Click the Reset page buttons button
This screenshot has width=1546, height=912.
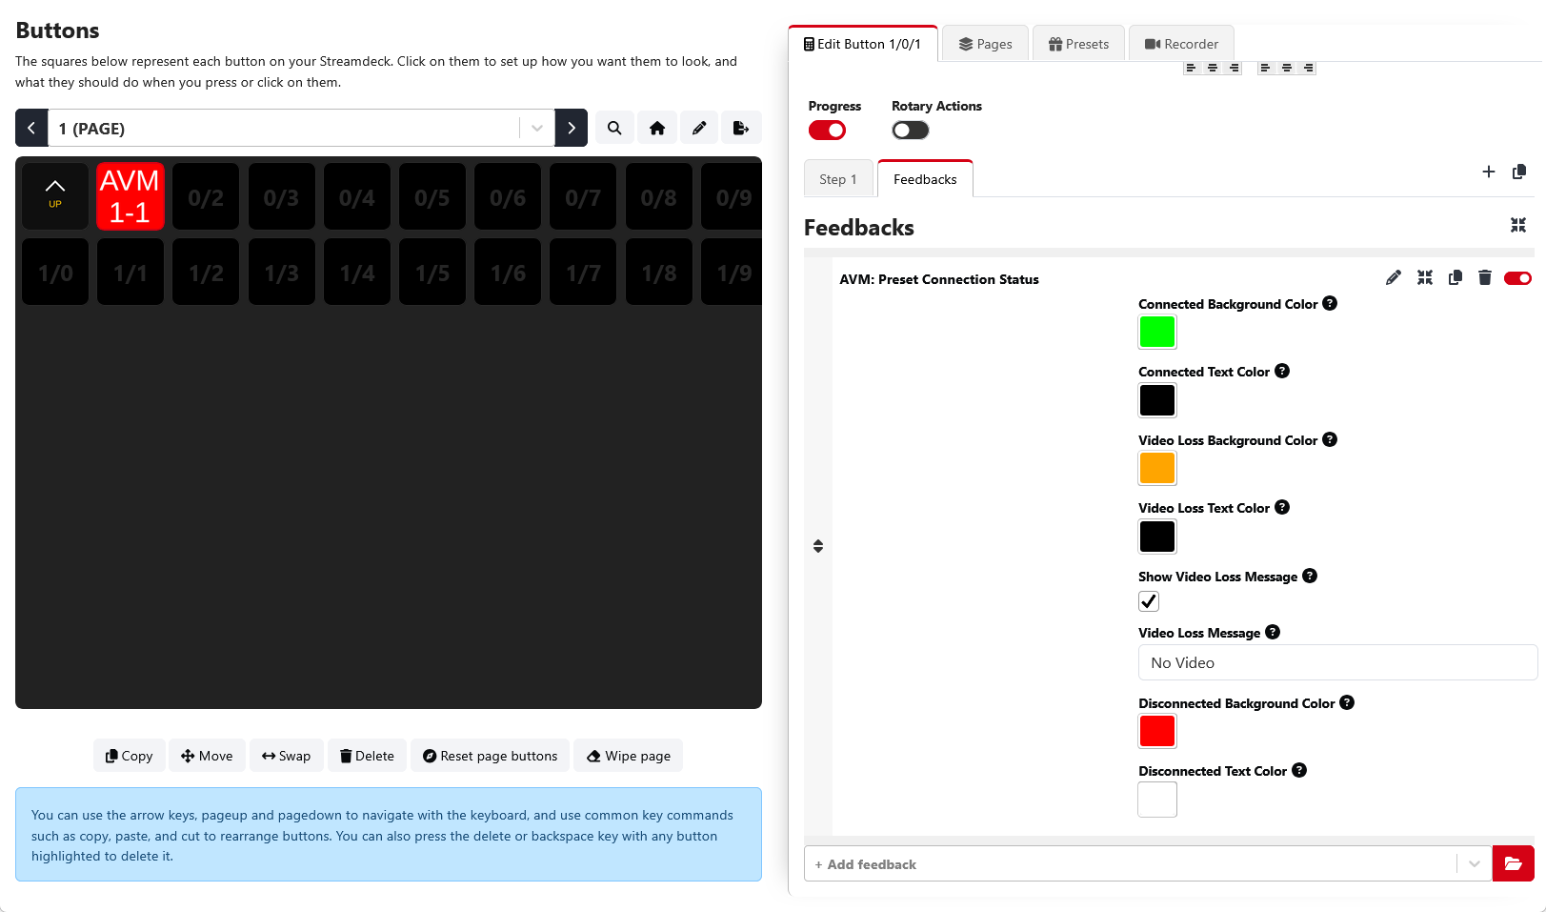tap(490, 756)
